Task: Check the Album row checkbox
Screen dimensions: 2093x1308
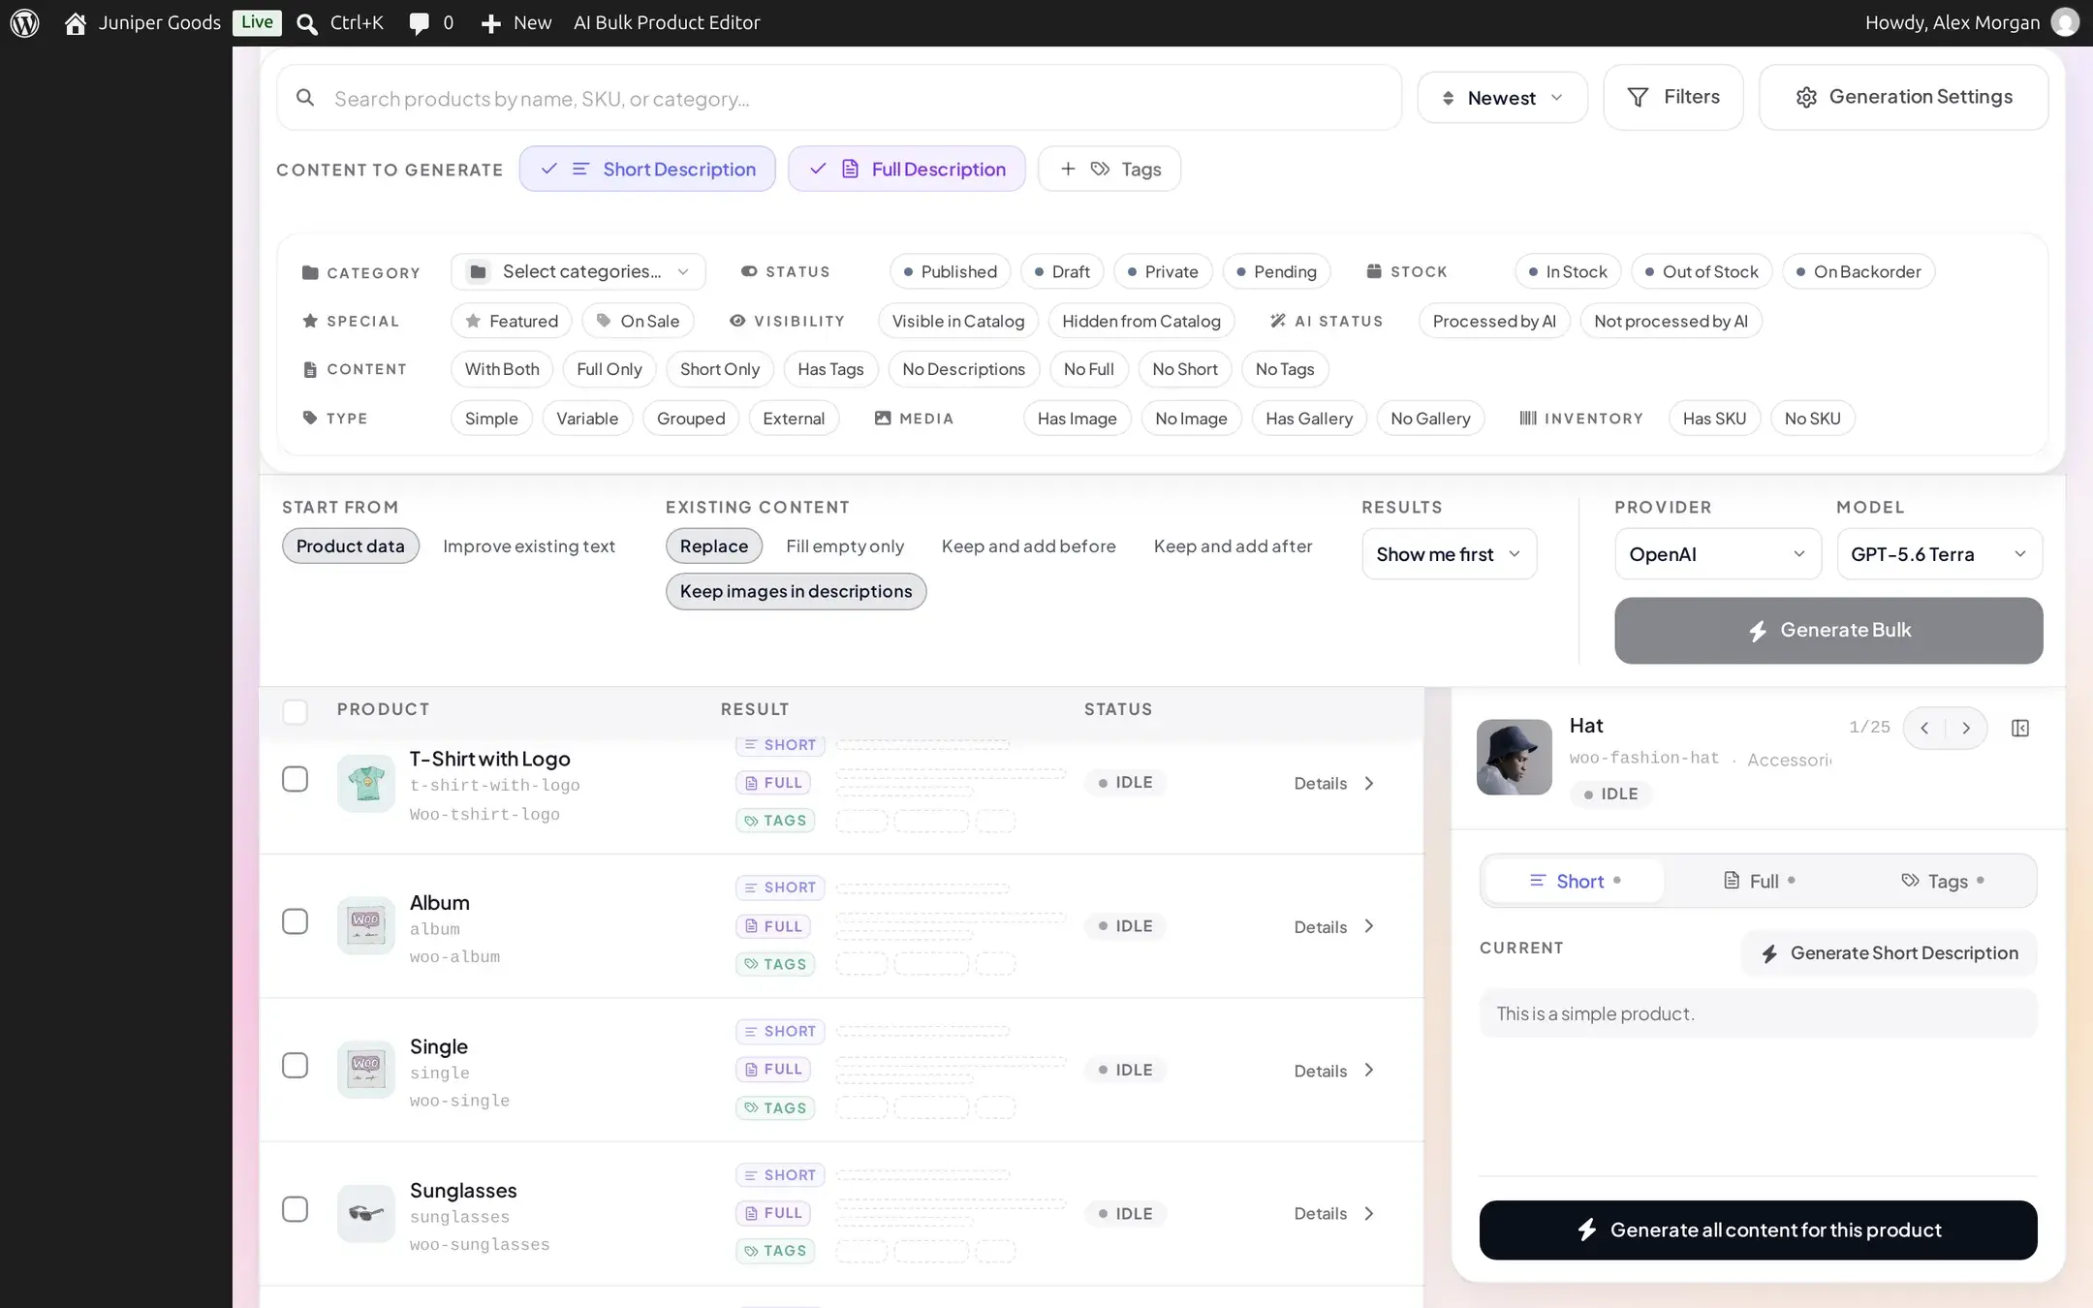Action: pyautogui.click(x=295, y=921)
